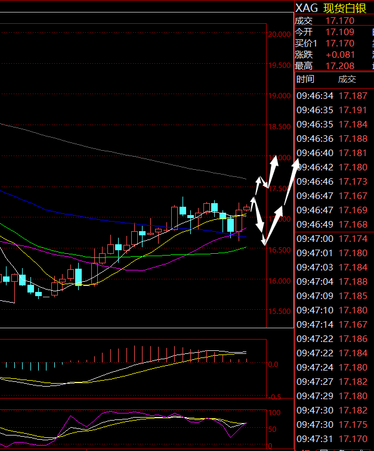
Task: Click the 19.000 price axis label
Action: pyautogui.click(x=279, y=96)
